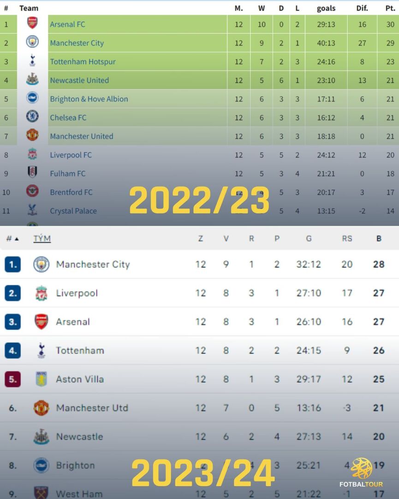The image size is (399, 499).
Task: Sort by the # rank arrow header
Action: 12,239
